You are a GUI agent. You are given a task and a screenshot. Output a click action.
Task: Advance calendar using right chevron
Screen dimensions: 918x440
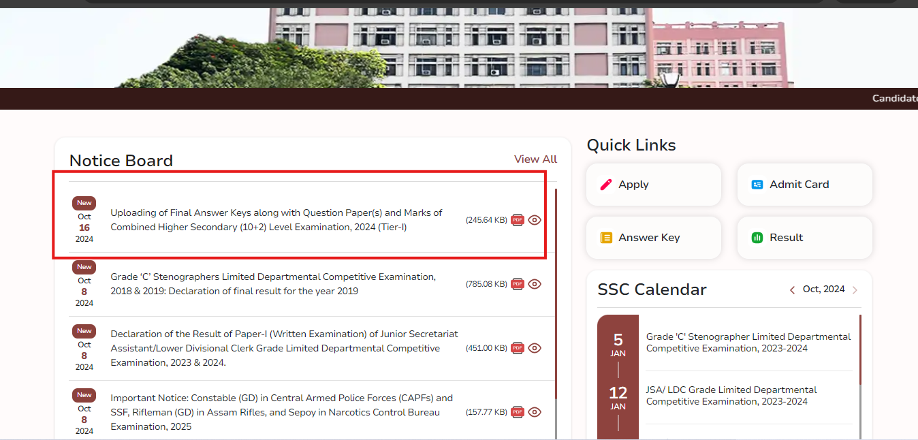point(855,289)
